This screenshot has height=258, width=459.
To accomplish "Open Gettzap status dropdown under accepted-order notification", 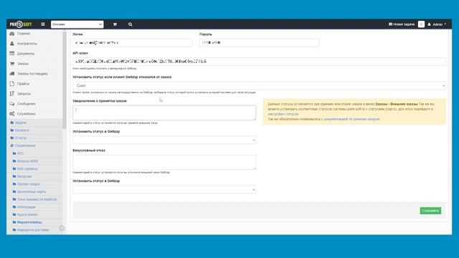I will coord(164,140).
